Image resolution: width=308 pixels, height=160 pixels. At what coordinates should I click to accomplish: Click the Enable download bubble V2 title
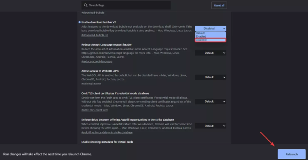click(98, 23)
